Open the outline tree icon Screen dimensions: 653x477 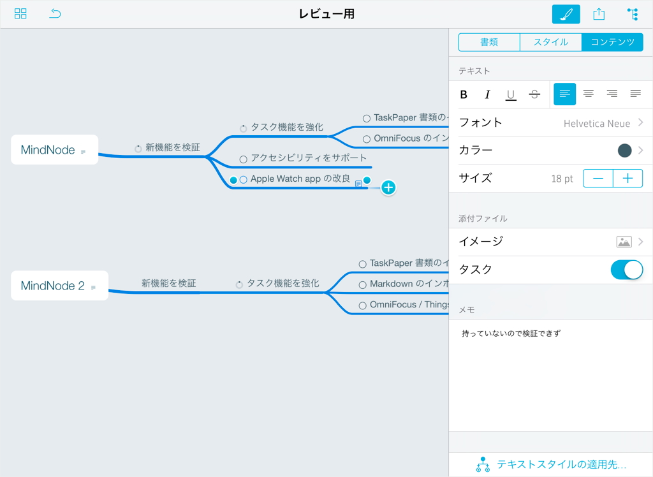click(633, 14)
